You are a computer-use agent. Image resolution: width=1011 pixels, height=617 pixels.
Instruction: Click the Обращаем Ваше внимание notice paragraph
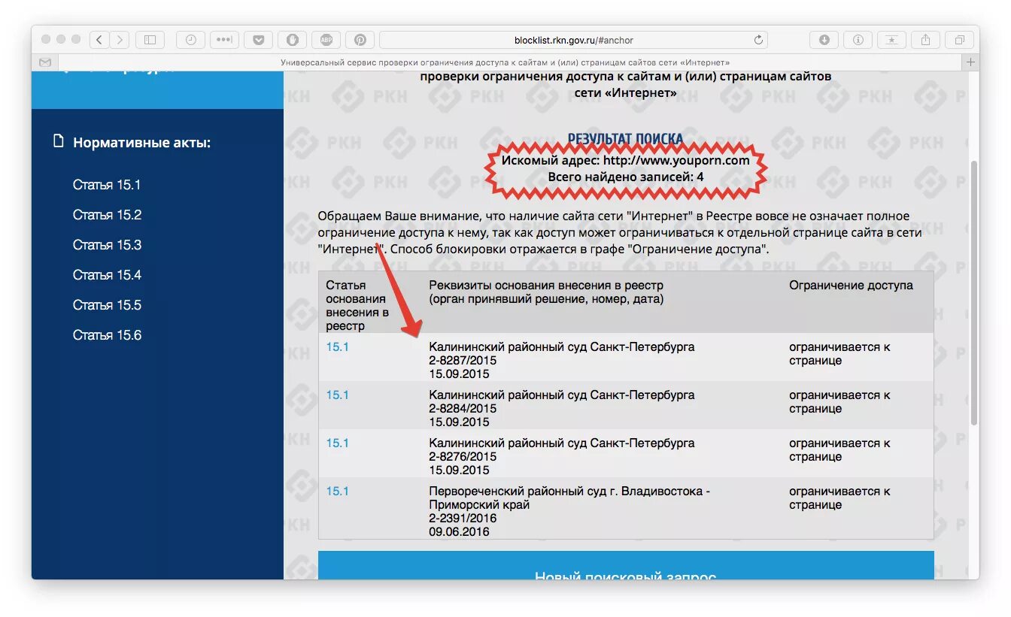(x=619, y=232)
